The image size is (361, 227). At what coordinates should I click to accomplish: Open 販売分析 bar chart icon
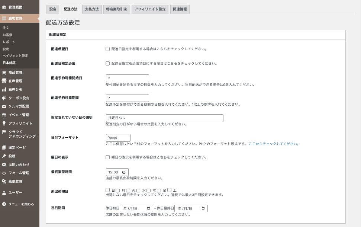click(4, 90)
